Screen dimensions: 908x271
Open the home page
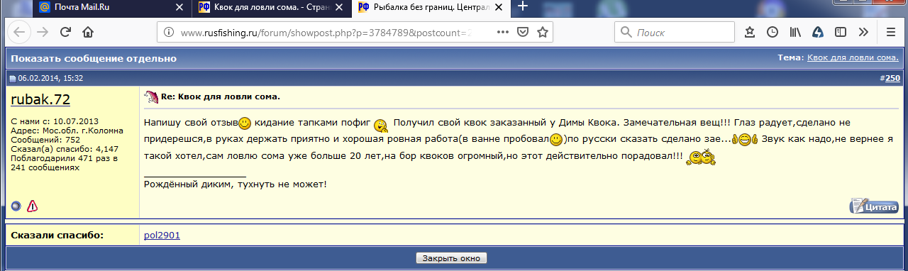point(88,32)
